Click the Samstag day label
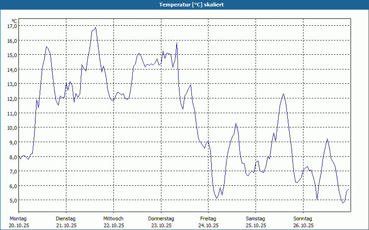369x230 pixels. (256, 219)
